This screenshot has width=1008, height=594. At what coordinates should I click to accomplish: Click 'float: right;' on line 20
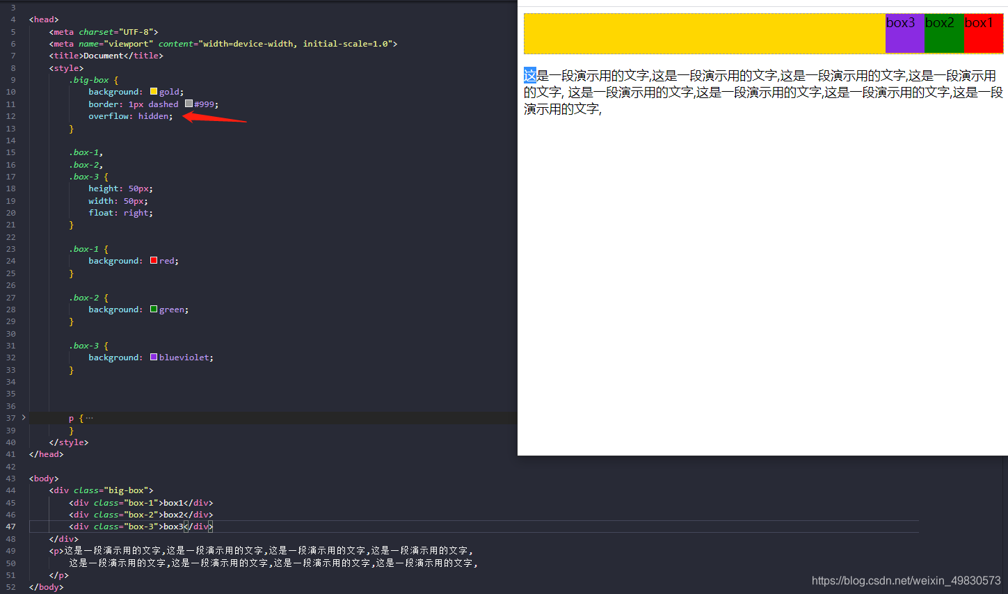[120, 213]
